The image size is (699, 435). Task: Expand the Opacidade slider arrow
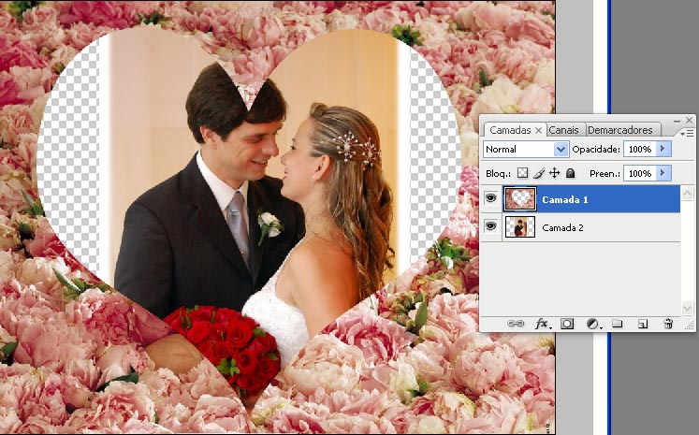point(664,149)
